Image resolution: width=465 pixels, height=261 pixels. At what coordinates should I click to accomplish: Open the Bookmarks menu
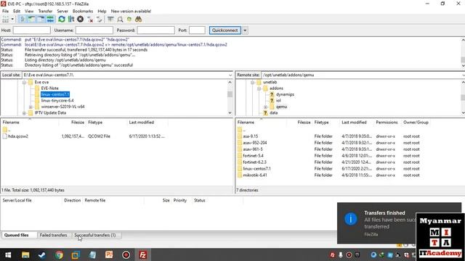(83, 11)
